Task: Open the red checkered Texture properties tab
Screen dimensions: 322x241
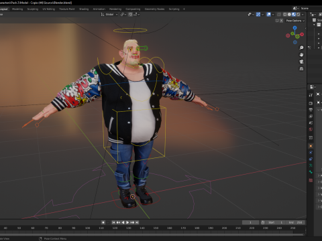Action: coord(311,180)
